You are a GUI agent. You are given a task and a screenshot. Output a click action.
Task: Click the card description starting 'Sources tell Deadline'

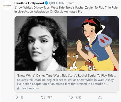coord(65,82)
